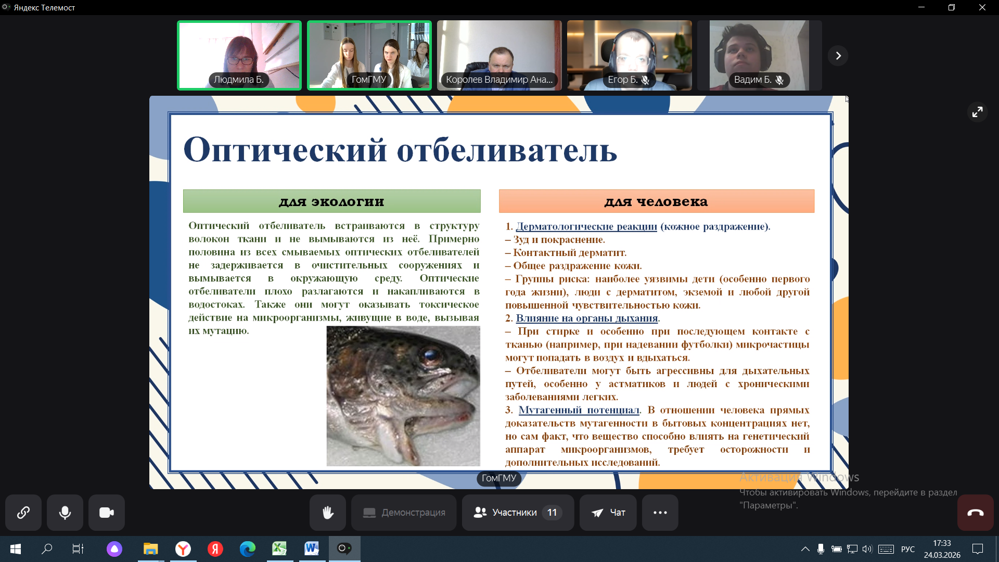The height and width of the screenshot is (562, 999).
Task: Open volume control in system tray
Action: coord(867,549)
